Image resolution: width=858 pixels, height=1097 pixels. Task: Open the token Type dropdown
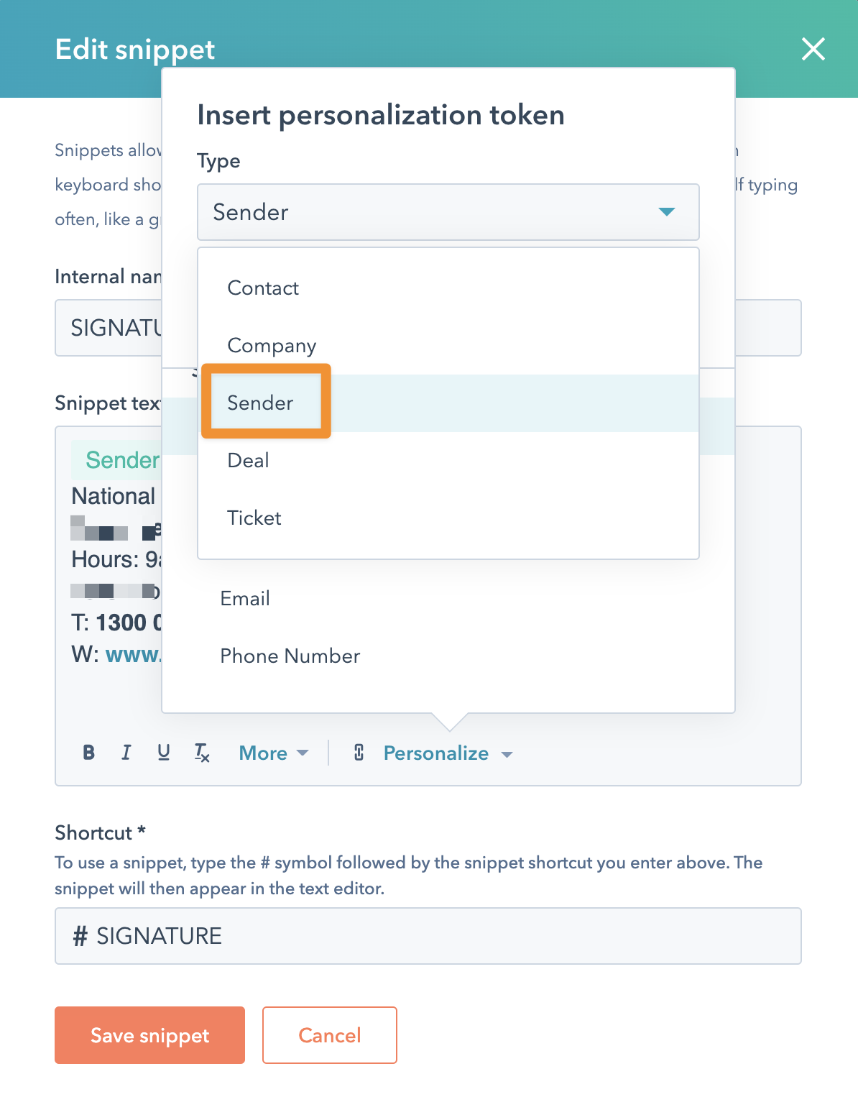pyautogui.click(x=448, y=212)
